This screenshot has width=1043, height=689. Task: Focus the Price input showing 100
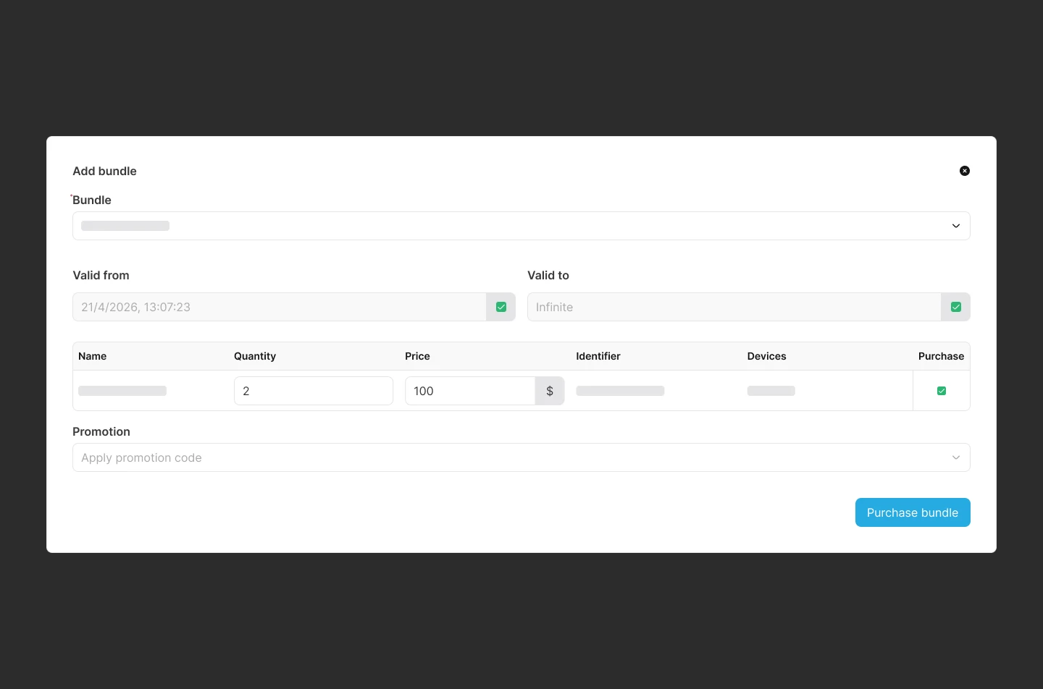pyautogui.click(x=469, y=391)
